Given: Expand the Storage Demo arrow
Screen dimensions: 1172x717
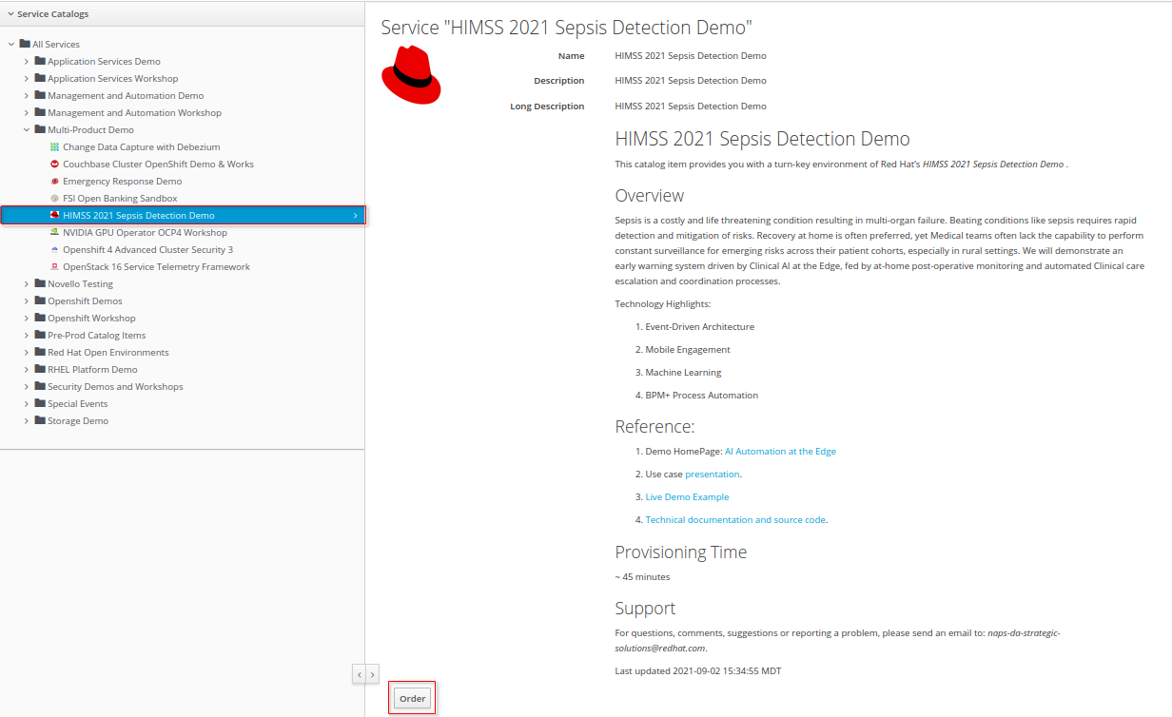Looking at the screenshot, I should [x=27, y=421].
